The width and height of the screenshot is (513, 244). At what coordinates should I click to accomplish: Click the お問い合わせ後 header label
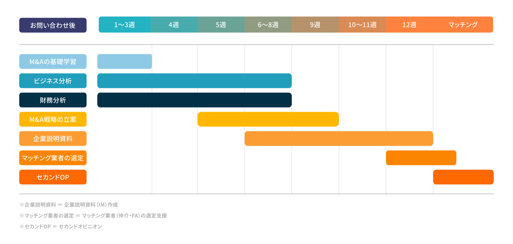pos(53,25)
